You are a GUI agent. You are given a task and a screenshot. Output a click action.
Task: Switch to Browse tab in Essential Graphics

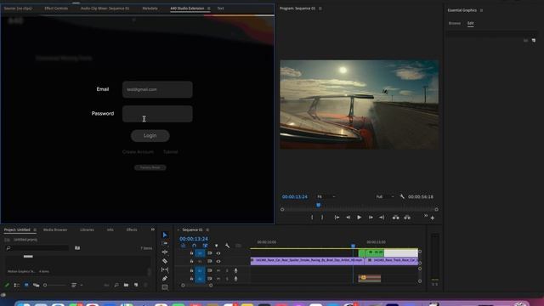[x=455, y=23]
